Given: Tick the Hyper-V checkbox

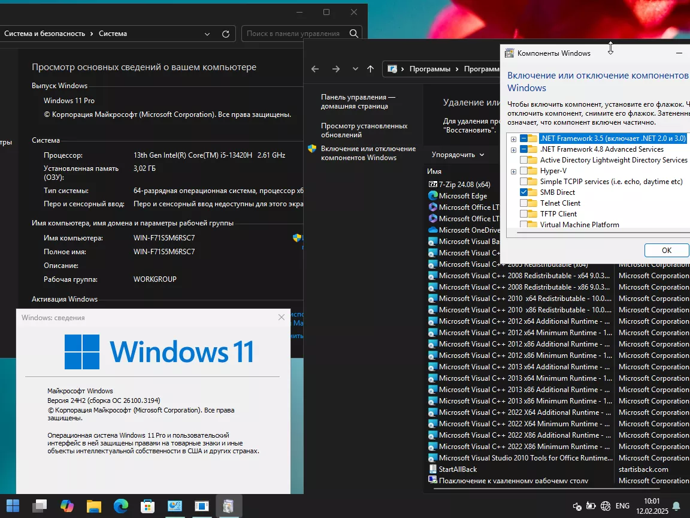Looking at the screenshot, I should 524,171.
